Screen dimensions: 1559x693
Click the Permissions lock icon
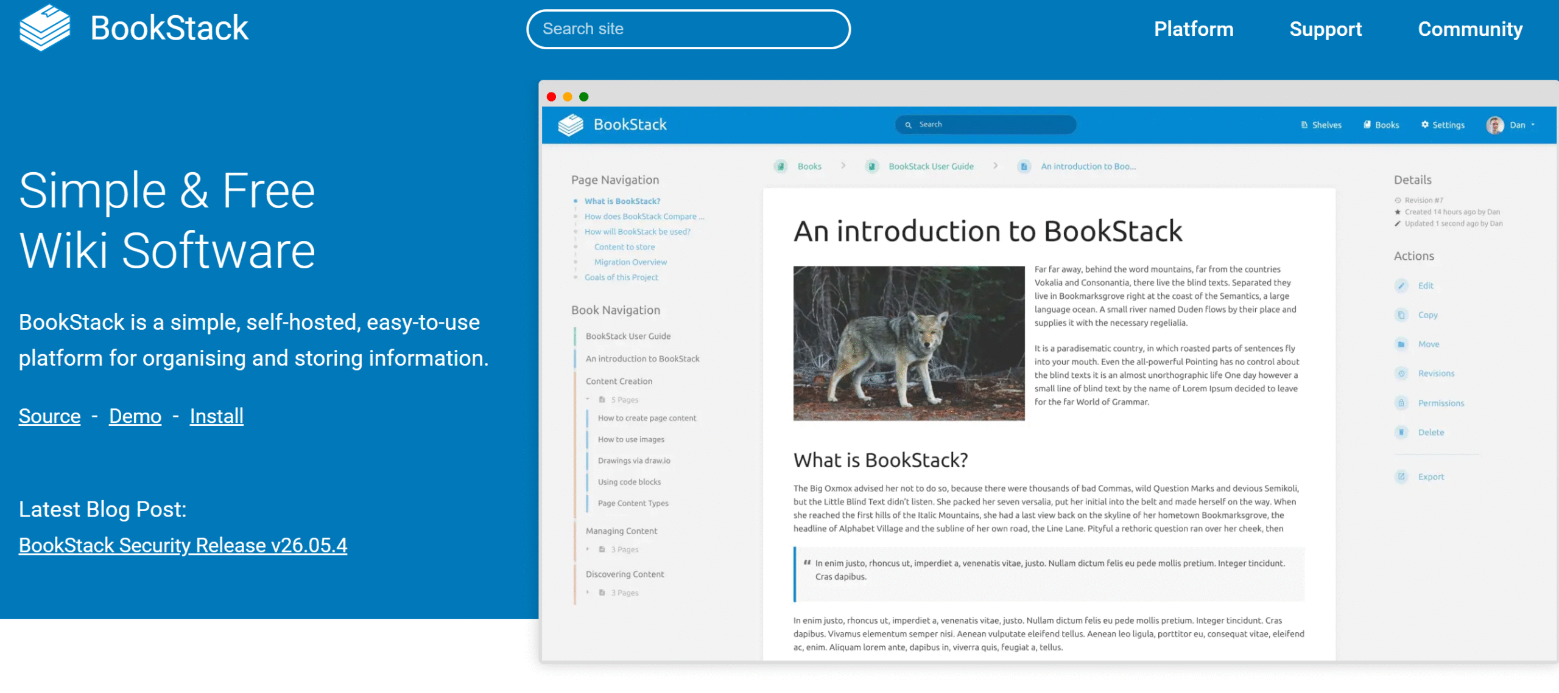click(x=1401, y=403)
